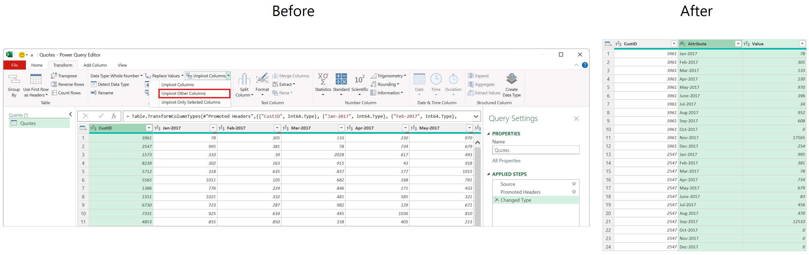
Task: Open the Trigonometry dropdown
Action: [389, 76]
